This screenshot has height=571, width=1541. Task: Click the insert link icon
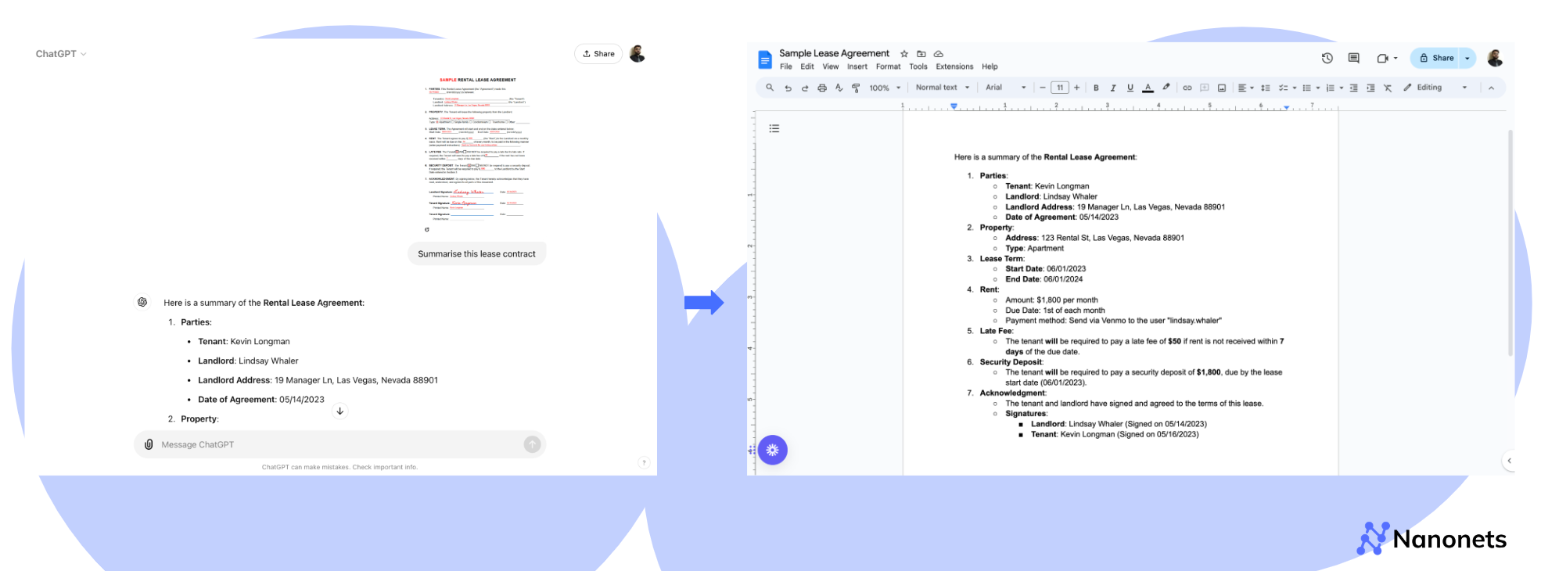coord(1187,88)
